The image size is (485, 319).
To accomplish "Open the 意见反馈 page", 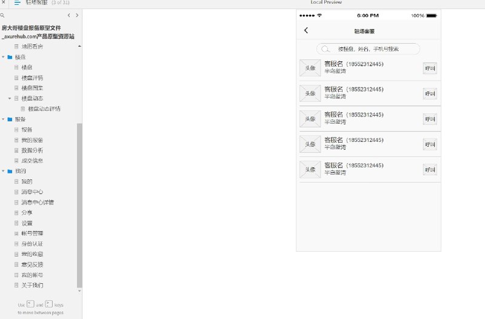I will (32, 264).
